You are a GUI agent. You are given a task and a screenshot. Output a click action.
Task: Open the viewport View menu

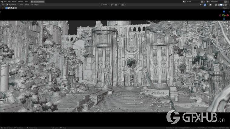click(21, 5)
